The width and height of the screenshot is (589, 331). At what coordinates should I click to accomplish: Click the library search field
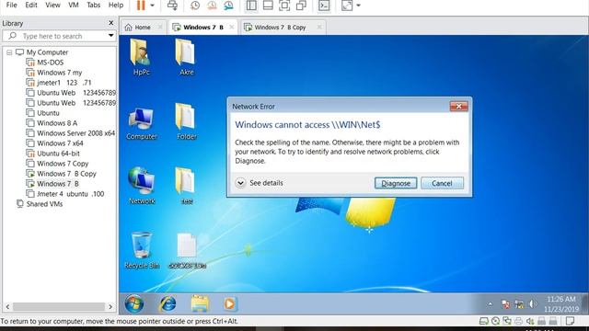click(55, 36)
